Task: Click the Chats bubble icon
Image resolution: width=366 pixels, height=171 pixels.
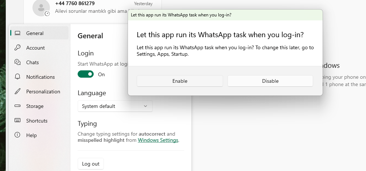Action: point(17,62)
